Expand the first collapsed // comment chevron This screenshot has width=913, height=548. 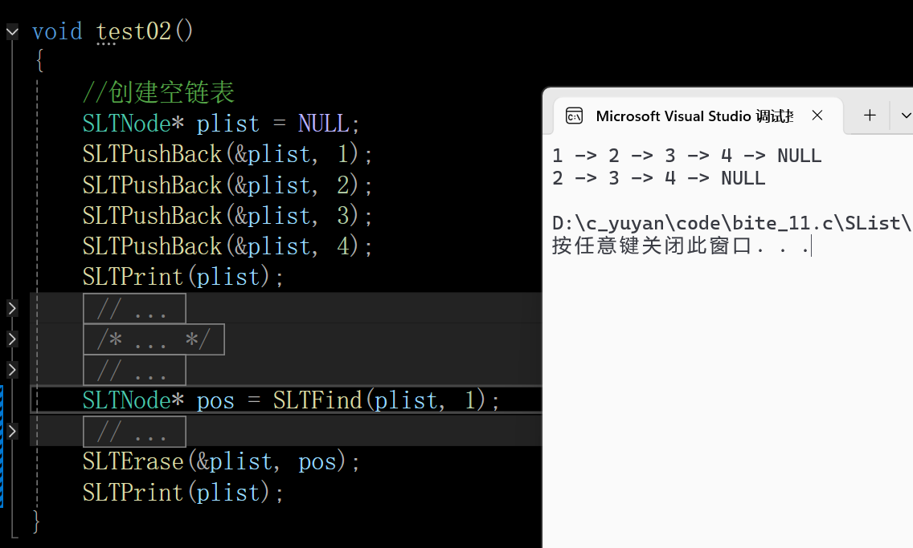tap(12, 308)
